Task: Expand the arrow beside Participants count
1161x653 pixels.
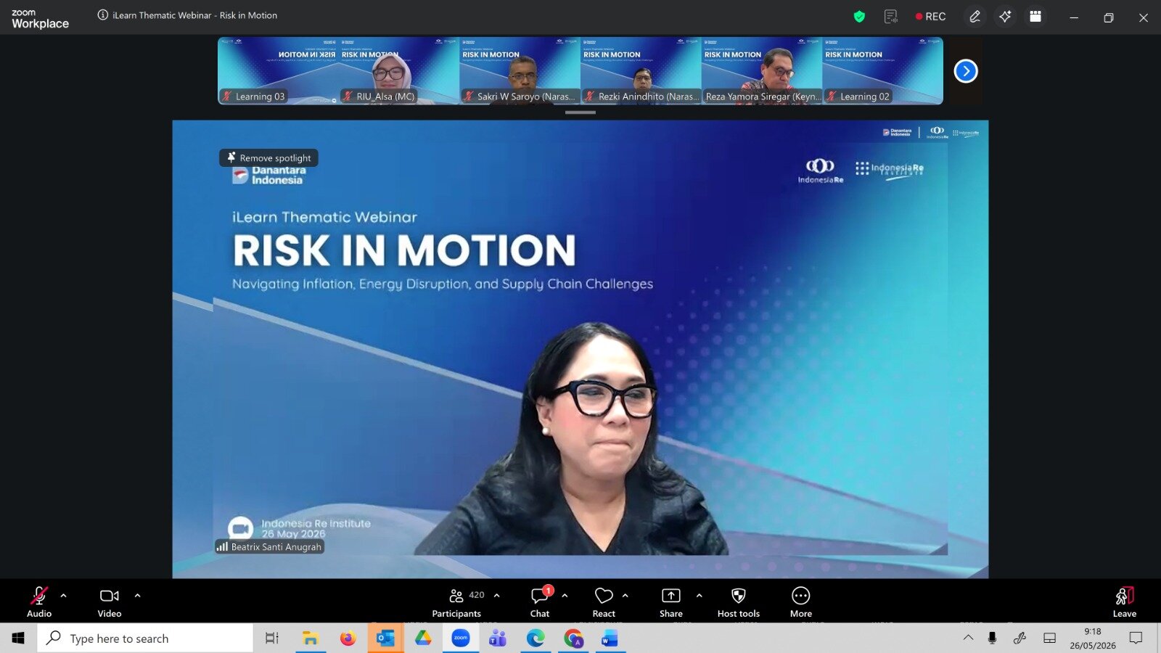Action: click(x=497, y=596)
